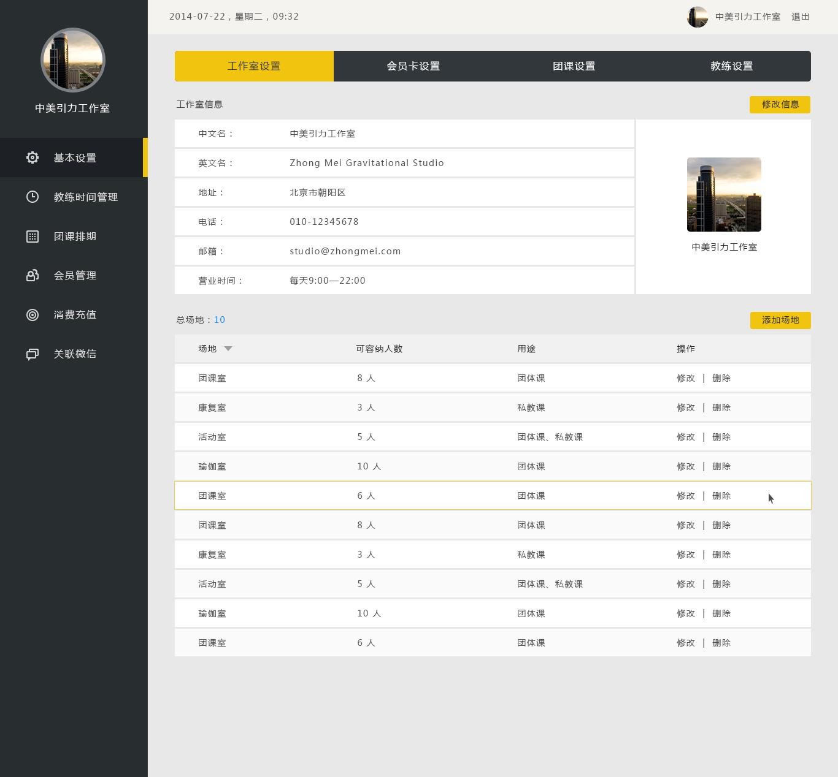Click the small user avatar in top bar
This screenshot has height=777, width=838.
pos(698,17)
